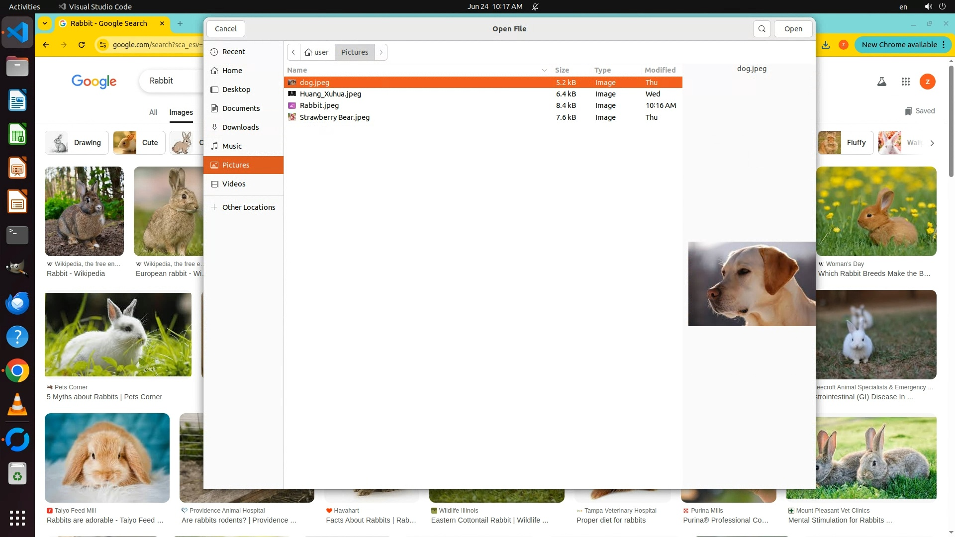The height and width of the screenshot is (537, 955).
Task: Click the path bar back chevron
Action: point(293,52)
